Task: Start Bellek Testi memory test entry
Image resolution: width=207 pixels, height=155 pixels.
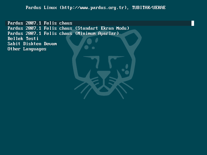Action: [23, 39]
